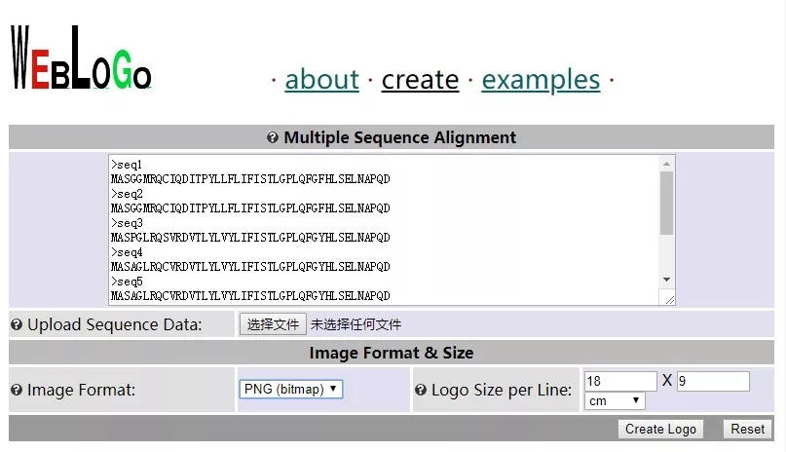Click the >seq4 header line
Viewport: 786px width, 452px height.
tap(127, 252)
